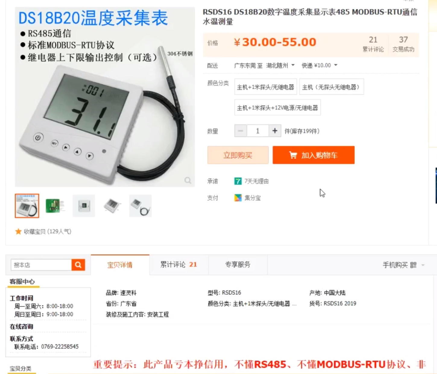Click the QR code icon next to 手机购买
437x374 pixels.
pos(413,265)
